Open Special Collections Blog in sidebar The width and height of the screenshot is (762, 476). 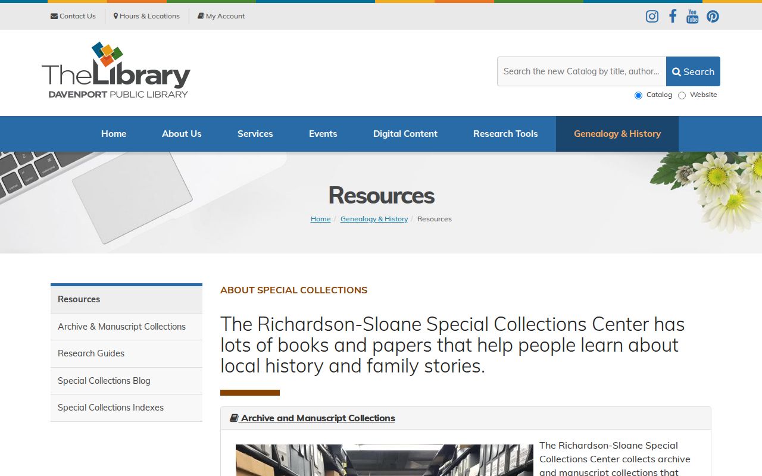pos(126,381)
